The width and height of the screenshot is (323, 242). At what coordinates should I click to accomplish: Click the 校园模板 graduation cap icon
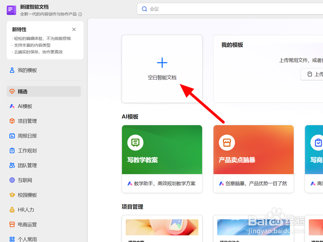click(x=12, y=195)
